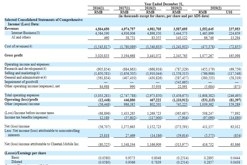
Task: Click 'Other operating income/(expenses), net' label
Action: (x=32, y=86)
